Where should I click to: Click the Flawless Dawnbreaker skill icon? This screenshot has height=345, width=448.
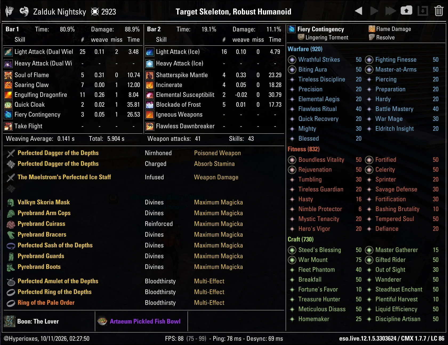[x=150, y=126]
